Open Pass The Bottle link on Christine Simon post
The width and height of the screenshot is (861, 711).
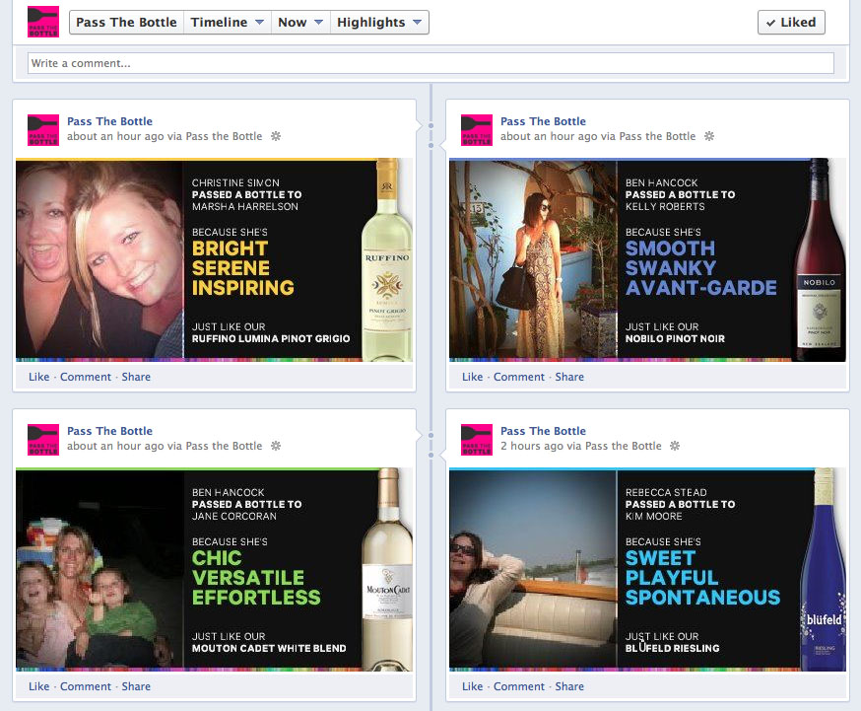click(109, 121)
